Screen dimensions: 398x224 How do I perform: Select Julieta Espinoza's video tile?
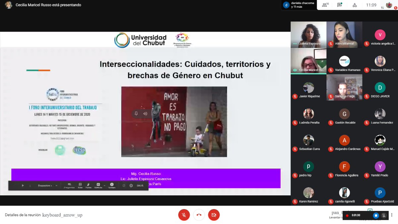pyautogui.click(x=308, y=35)
